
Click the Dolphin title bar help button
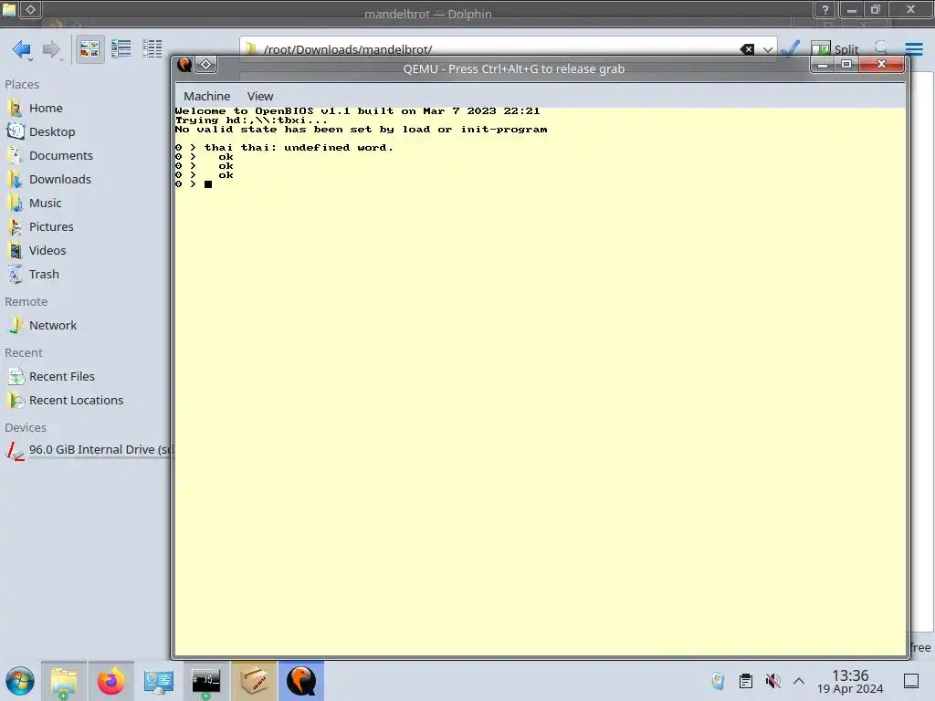pyautogui.click(x=825, y=9)
